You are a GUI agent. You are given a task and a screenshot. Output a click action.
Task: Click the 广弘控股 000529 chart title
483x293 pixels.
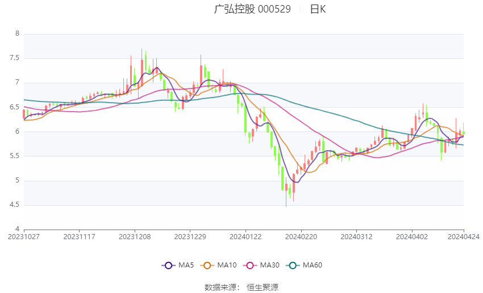point(252,9)
